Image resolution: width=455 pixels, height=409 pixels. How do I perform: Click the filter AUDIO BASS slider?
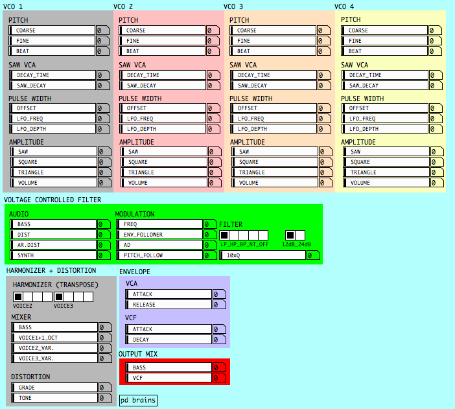click(53, 224)
